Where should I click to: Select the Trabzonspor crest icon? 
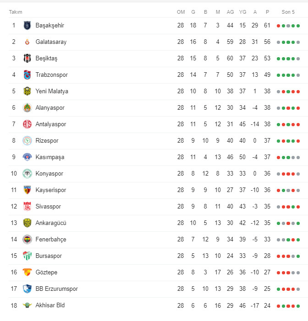click(x=27, y=75)
